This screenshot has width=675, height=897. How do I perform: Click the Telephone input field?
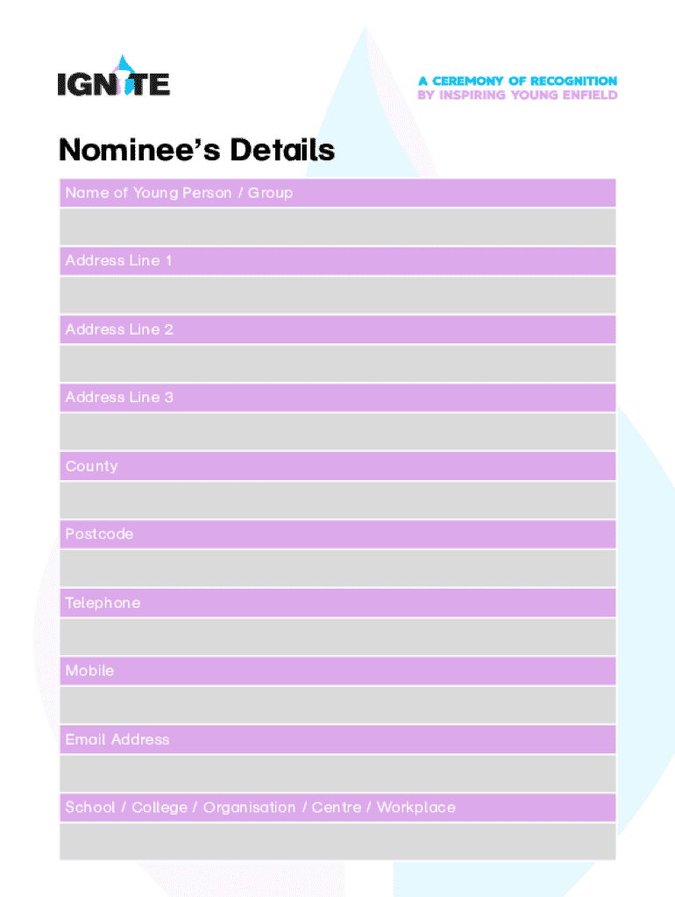click(337, 637)
